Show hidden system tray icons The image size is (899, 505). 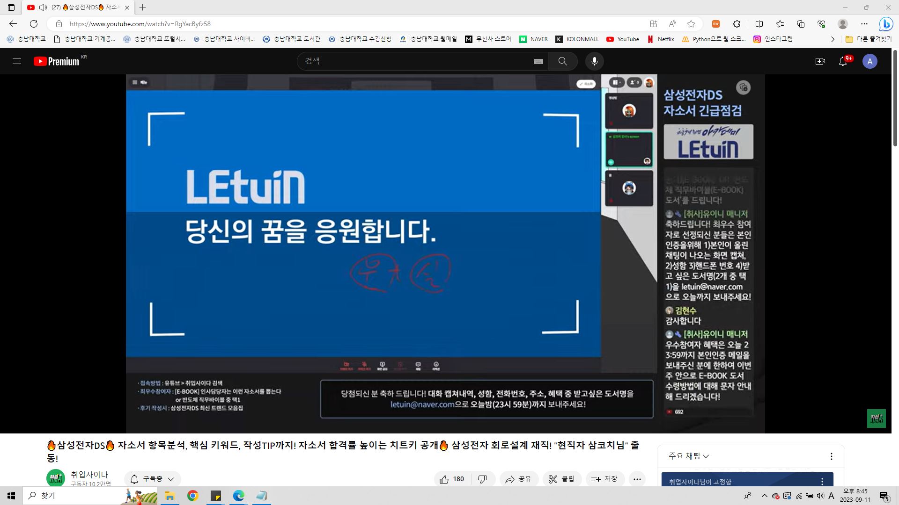[764, 496]
